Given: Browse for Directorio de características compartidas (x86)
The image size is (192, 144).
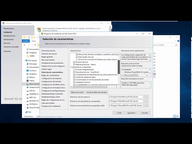Looking at the screenshot, I should point(146,105).
